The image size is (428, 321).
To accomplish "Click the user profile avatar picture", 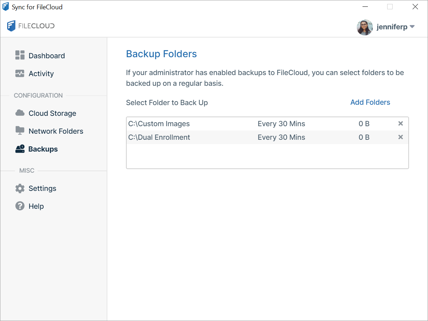I will (365, 27).
